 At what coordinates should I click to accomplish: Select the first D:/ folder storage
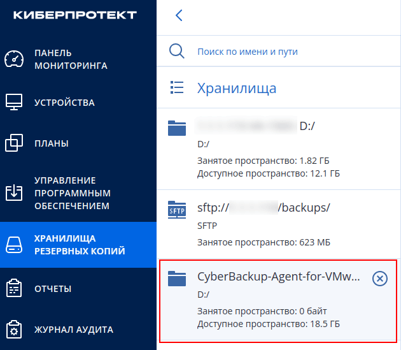[x=279, y=149]
